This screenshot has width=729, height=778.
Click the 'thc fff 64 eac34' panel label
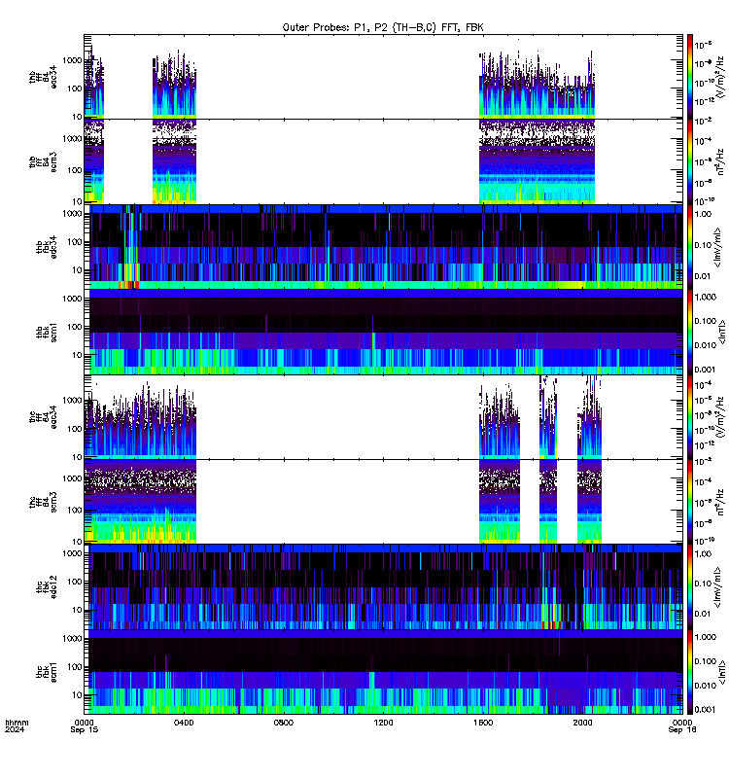pos(43,418)
